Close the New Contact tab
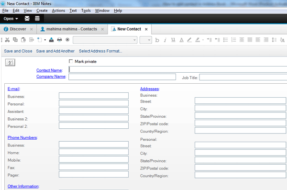The width and height of the screenshot is (287, 190). pos(146,29)
